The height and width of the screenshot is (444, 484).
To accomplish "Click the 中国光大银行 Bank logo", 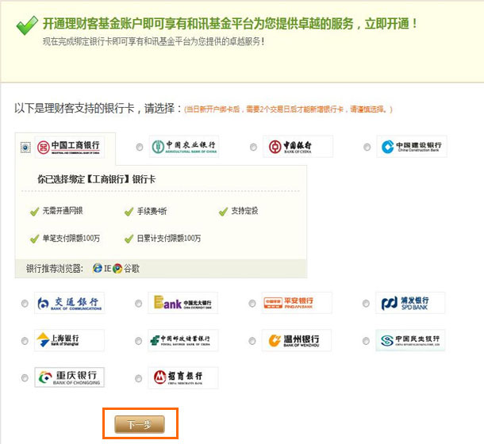I will (x=183, y=303).
